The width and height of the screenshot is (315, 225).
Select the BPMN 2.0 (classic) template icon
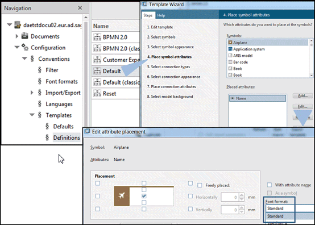pyautogui.click(x=97, y=48)
